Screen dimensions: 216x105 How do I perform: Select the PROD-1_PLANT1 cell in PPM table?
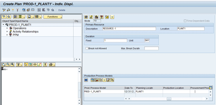(x=104, y=92)
